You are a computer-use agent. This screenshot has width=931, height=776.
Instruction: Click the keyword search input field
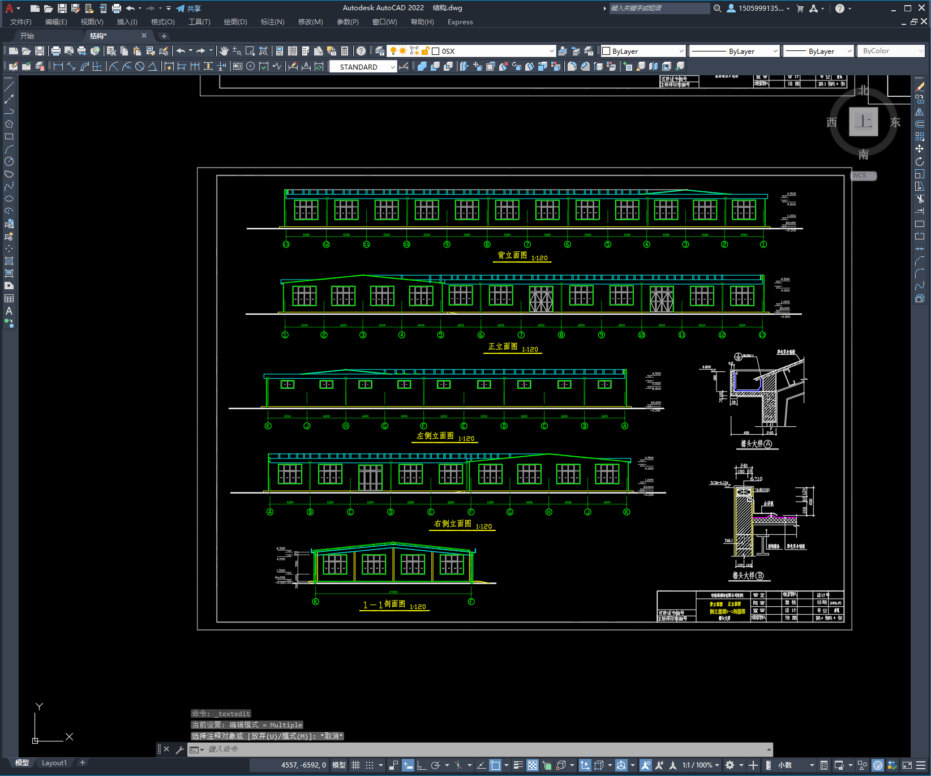click(659, 8)
